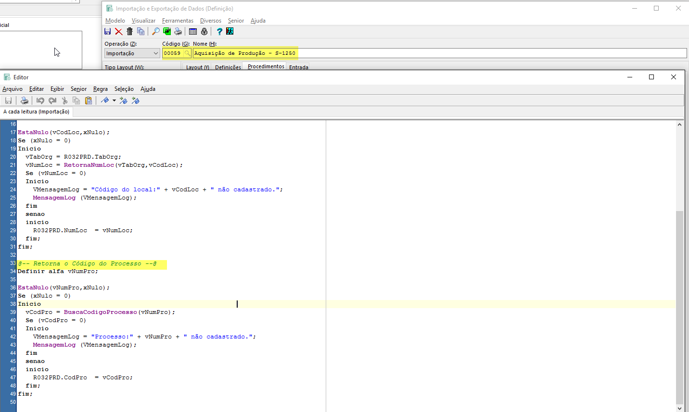689x412 pixels.
Task: Open the Ferramentas menu
Action: [178, 21]
